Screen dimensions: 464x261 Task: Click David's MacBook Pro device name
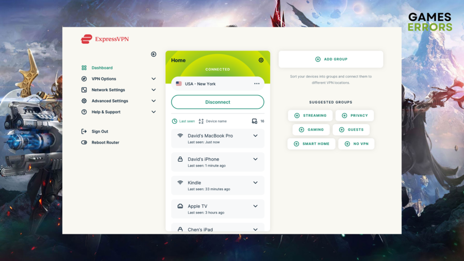coord(210,136)
